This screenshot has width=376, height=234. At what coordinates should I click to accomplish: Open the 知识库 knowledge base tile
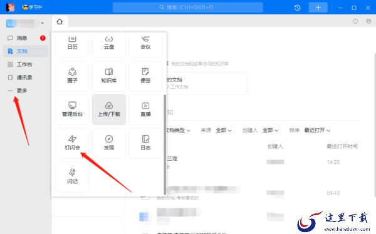(109, 76)
